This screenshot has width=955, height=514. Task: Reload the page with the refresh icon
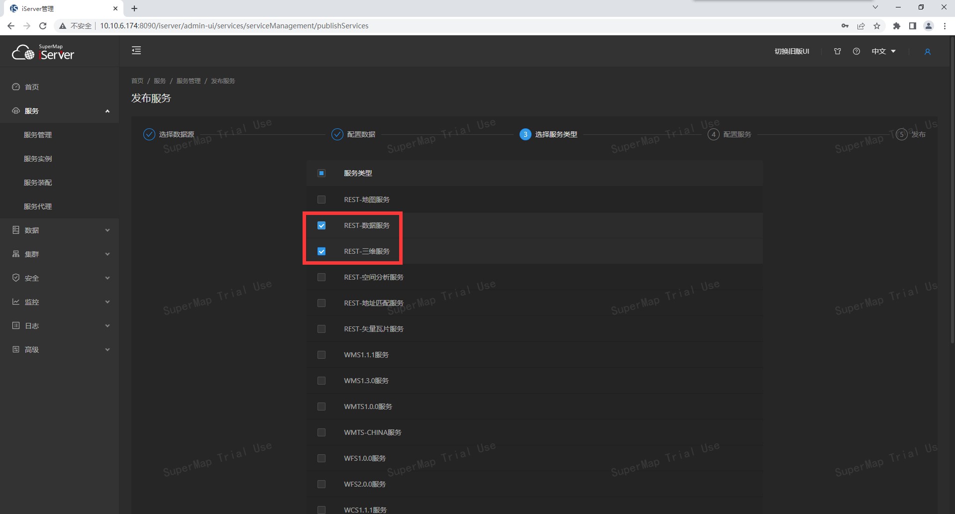tap(43, 26)
